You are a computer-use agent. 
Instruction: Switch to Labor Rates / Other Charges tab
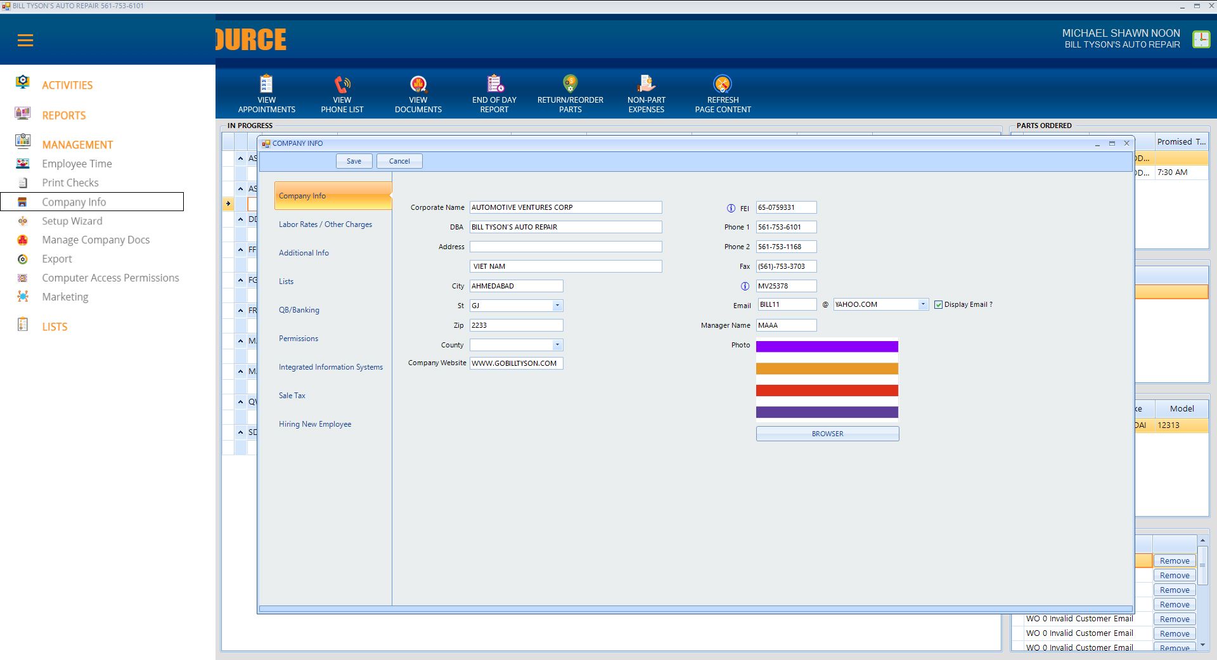pos(325,224)
